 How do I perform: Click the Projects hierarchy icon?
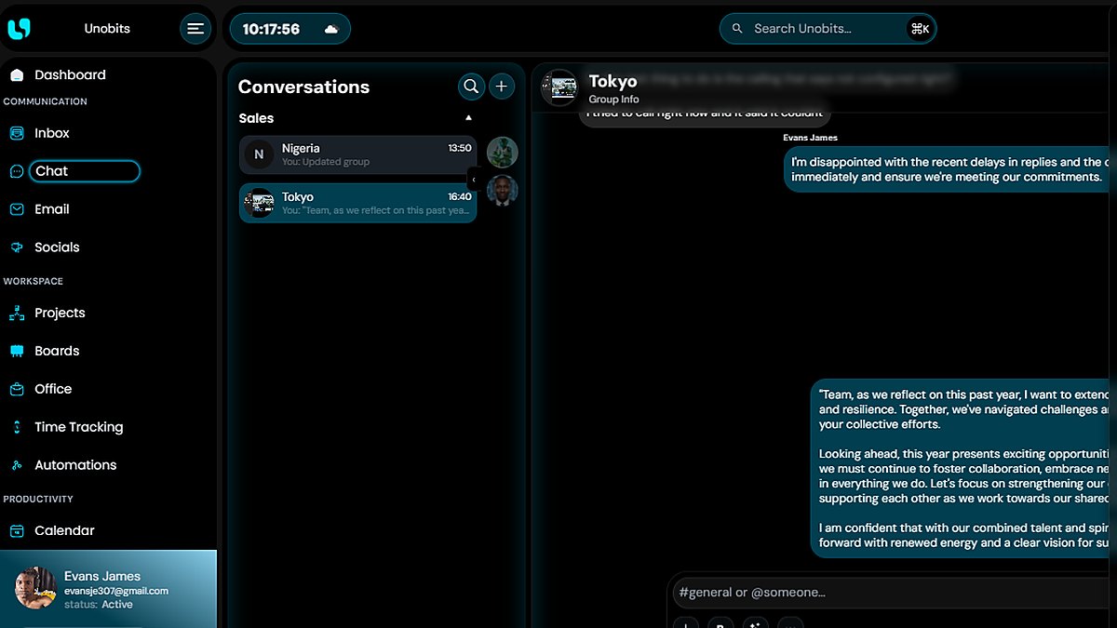[17, 314]
